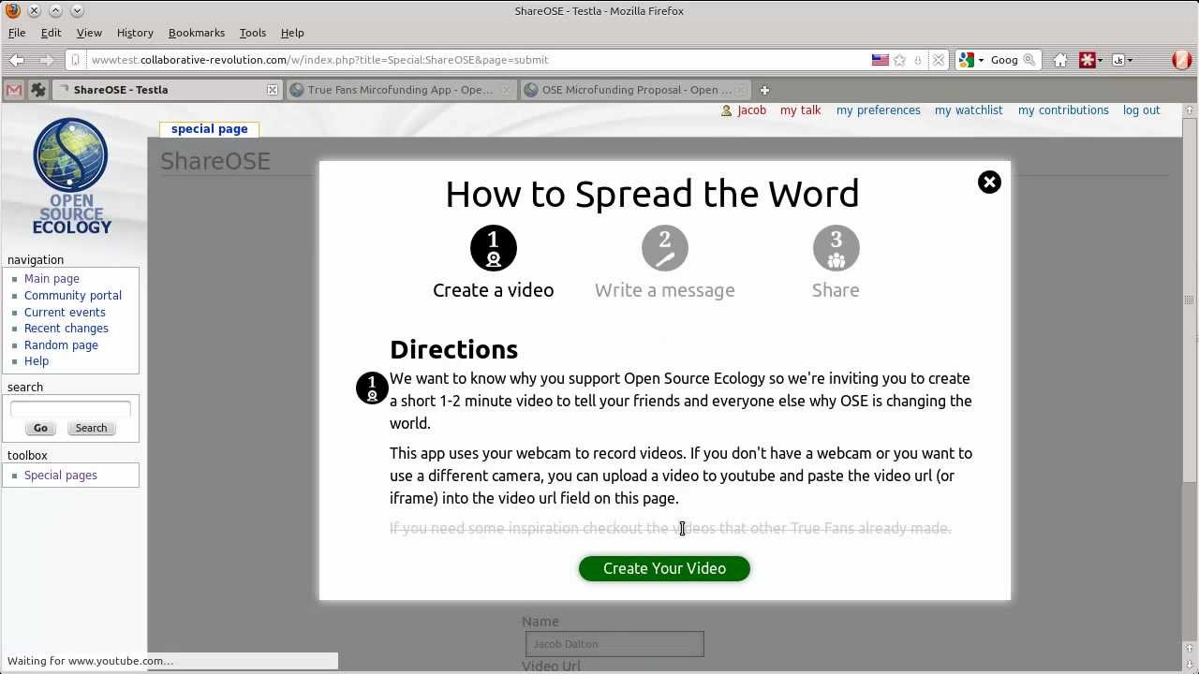The image size is (1199, 674).
Task: Click the site identity icon in URL bar
Action: point(76,60)
